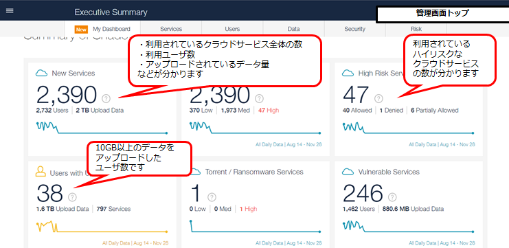The height and width of the screenshot is (248, 509).
Task: Click the date range under Vulnerable Services sparkline
Action: 442,243
